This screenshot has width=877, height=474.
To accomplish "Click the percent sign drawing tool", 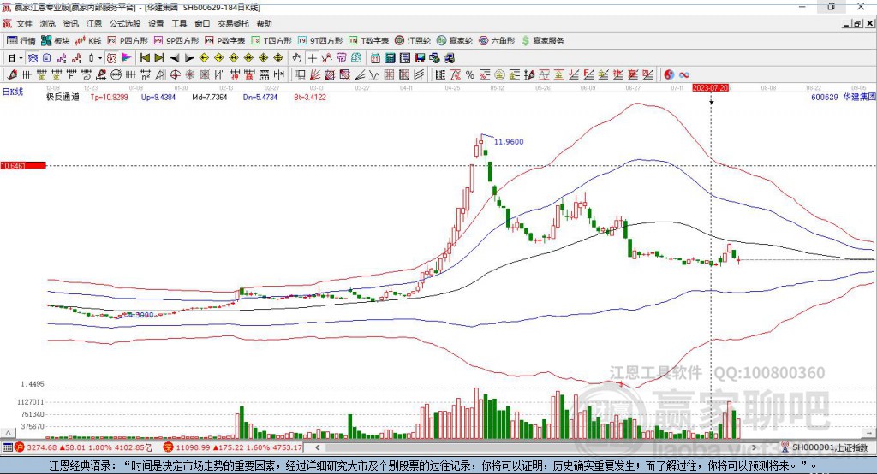I will point(470,75).
